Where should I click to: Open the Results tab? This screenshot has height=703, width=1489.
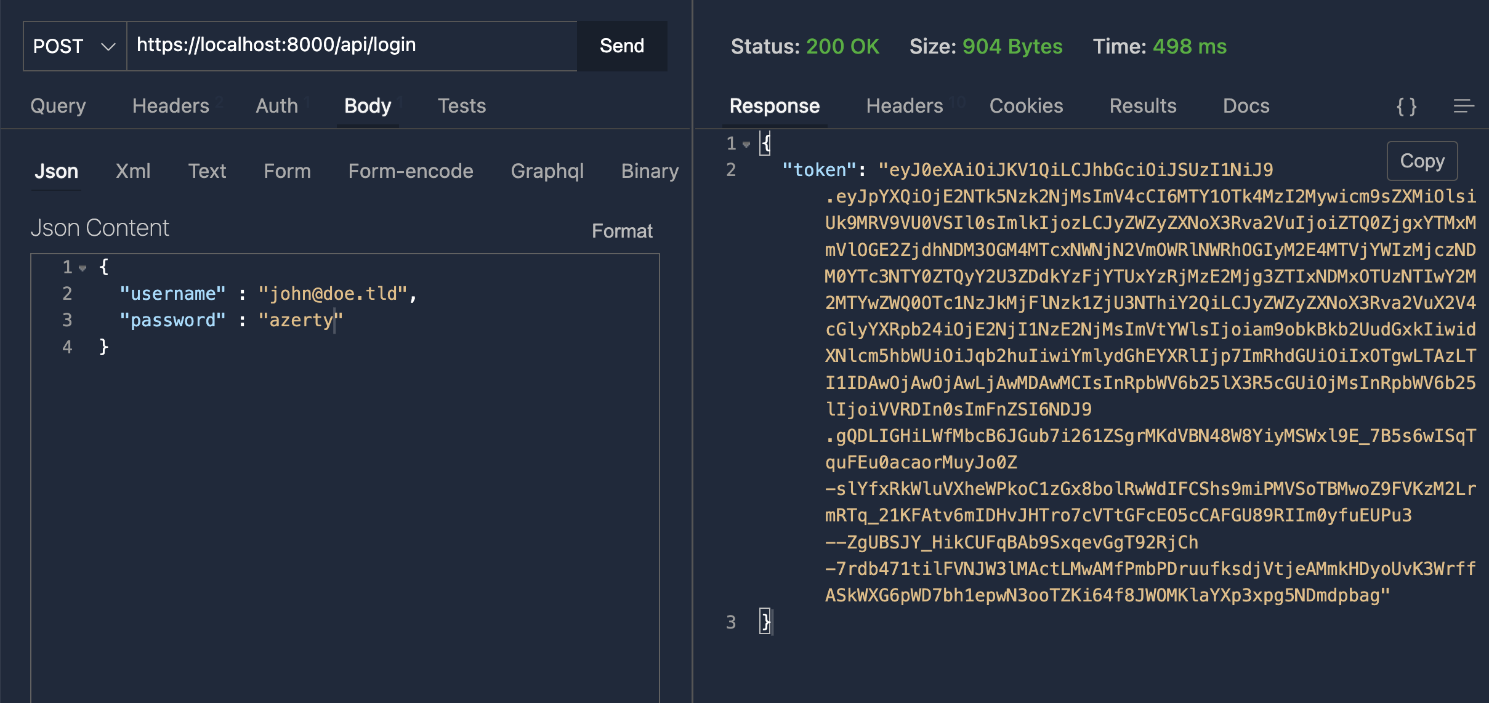click(x=1143, y=106)
